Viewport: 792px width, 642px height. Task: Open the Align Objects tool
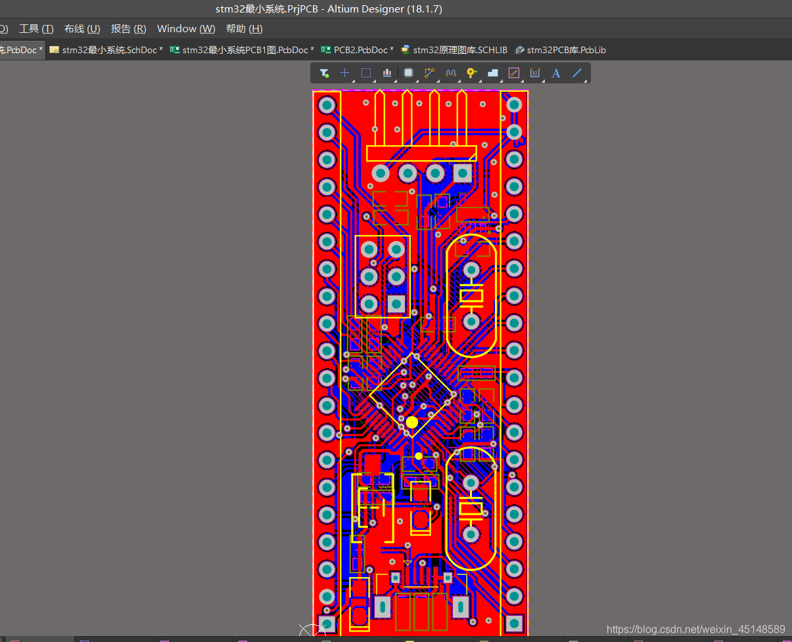coord(387,73)
